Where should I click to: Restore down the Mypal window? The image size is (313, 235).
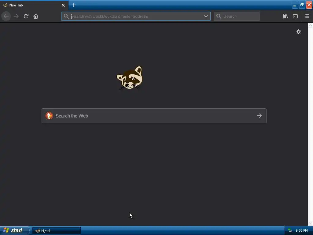click(302, 5)
